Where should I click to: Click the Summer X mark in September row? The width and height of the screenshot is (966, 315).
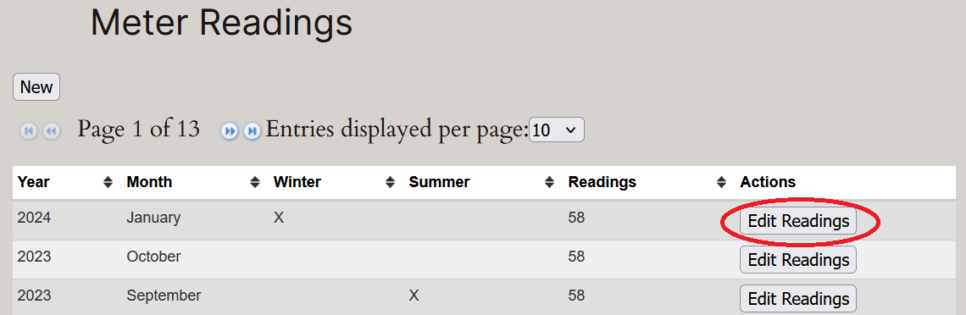tap(414, 296)
